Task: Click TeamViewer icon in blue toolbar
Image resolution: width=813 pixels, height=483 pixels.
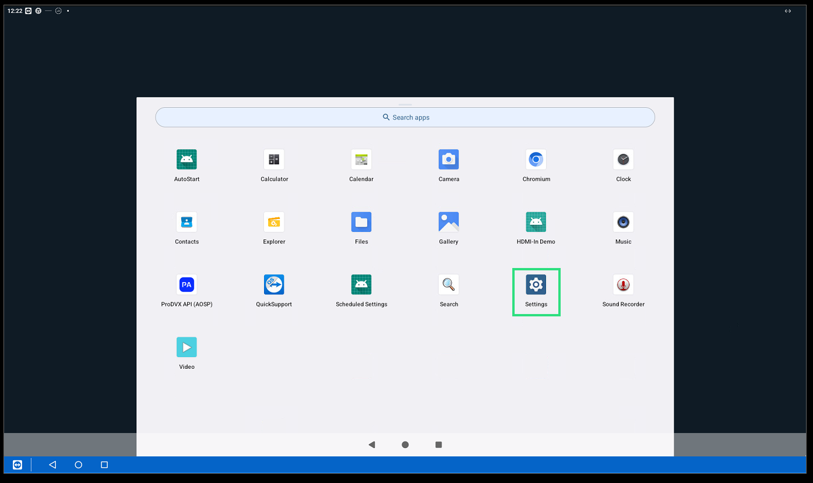Action: pyautogui.click(x=17, y=465)
